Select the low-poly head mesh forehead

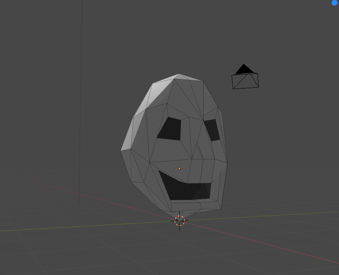[185, 98]
